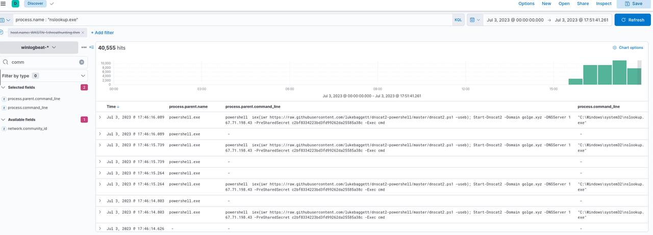Open the date quick menu dropdown chevron
Screen dimensions: 653x235
pos(479,20)
